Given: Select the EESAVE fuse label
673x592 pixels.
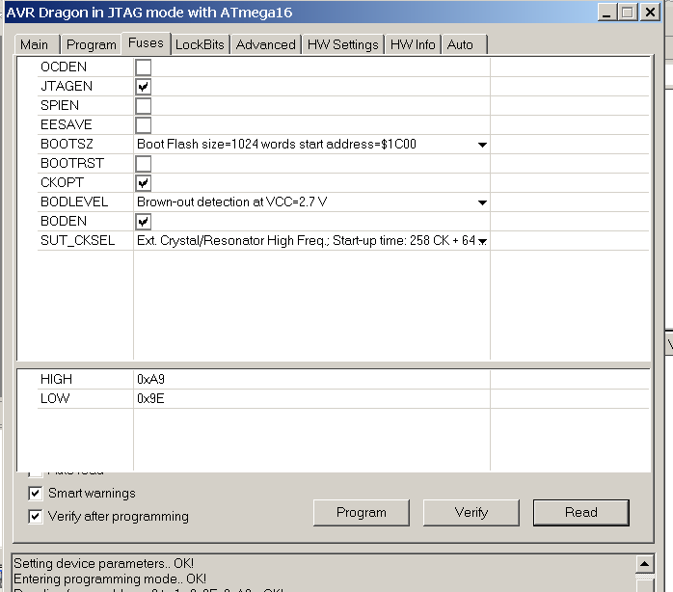Looking at the screenshot, I should click(67, 125).
